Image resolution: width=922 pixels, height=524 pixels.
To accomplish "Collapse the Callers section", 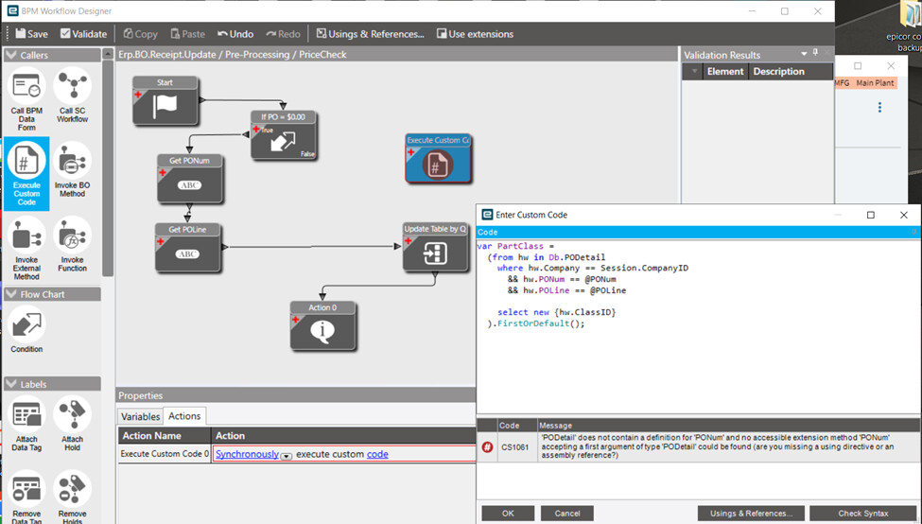I will tap(11, 55).
